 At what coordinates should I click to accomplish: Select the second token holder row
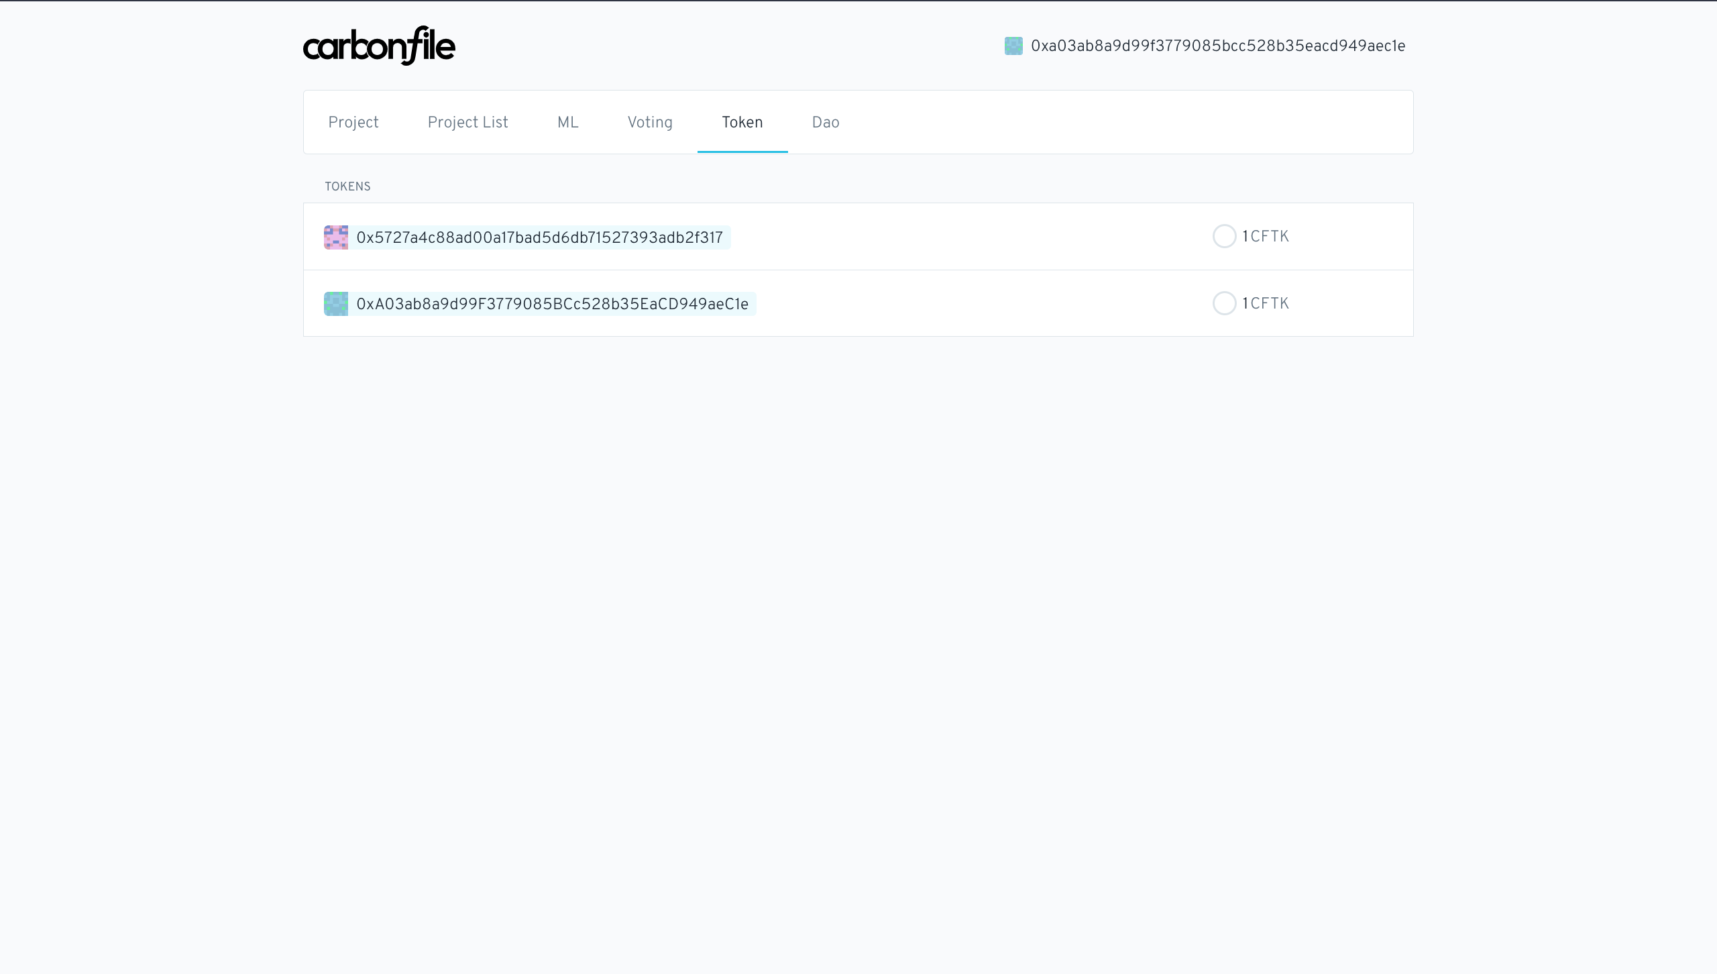[939, 303]
